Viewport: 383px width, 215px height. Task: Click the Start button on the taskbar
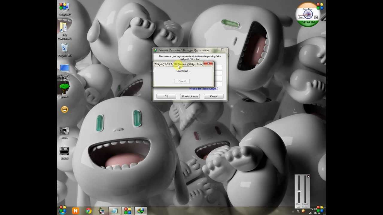pyautogui.click(x=63, y=211)
